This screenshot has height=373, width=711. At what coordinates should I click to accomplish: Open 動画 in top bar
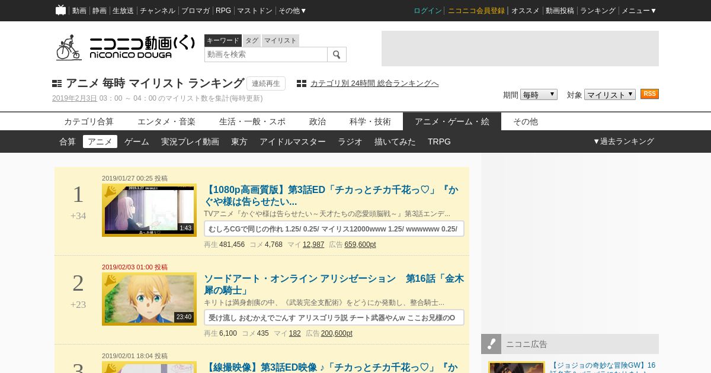click(x=79, y=11)
